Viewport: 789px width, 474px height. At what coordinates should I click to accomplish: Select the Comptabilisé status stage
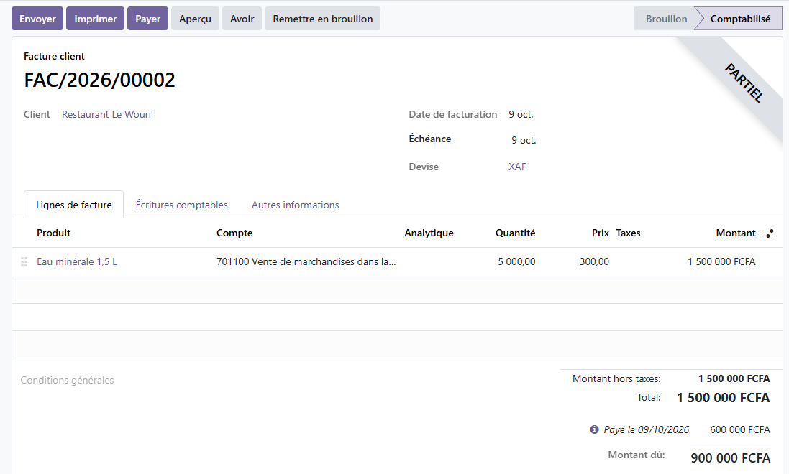click(740, 19)
